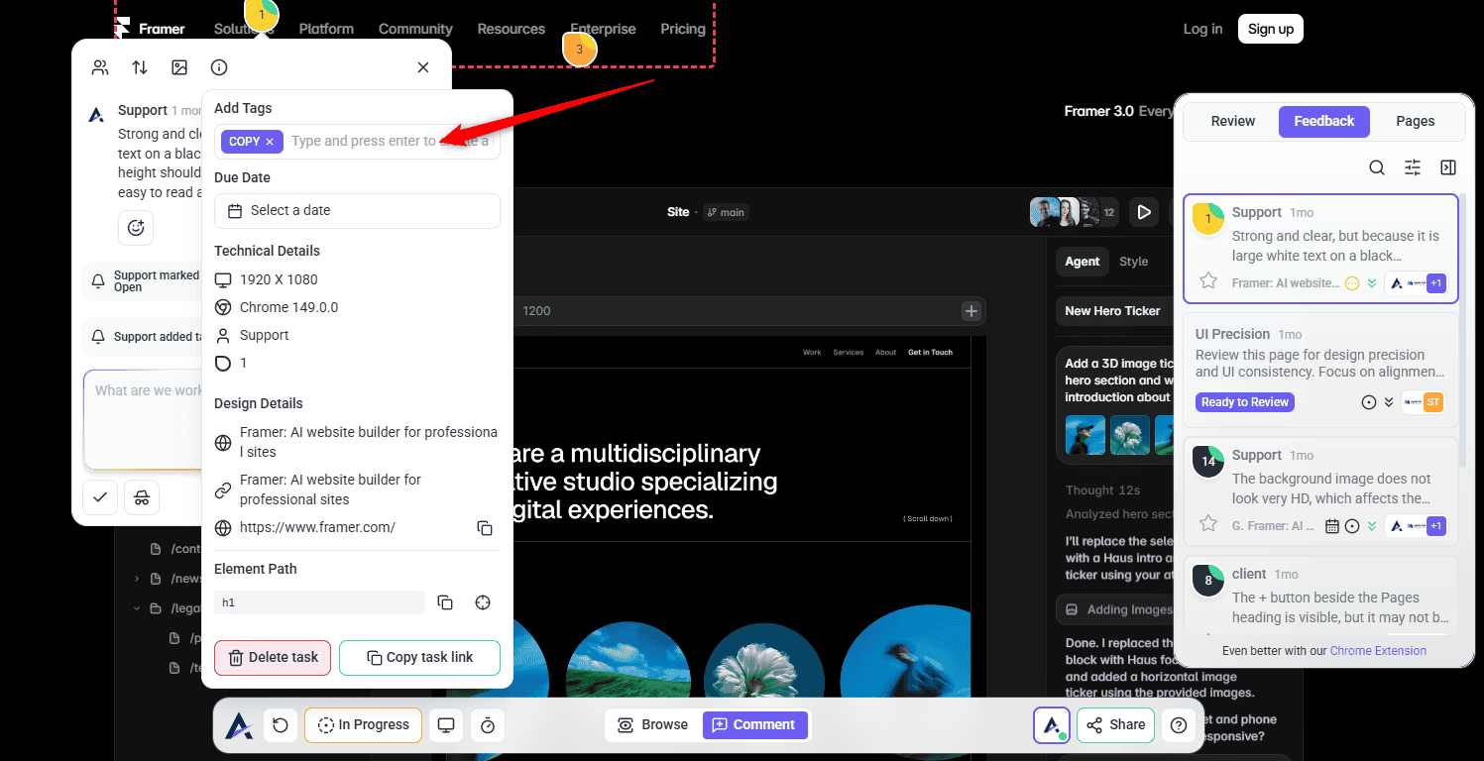The image size is (1484, 761).
Task: Star the Support task numbered 14
Action: click(1207, 524)
